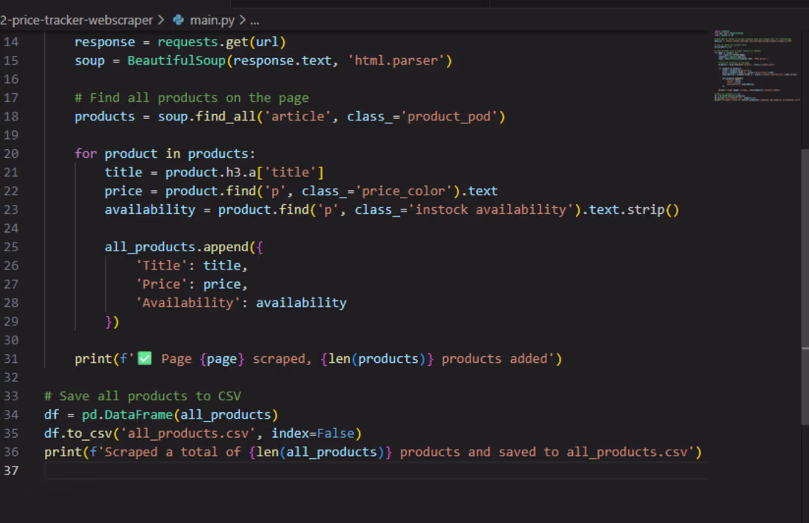Click the code minimap preview
The height and width of the screenshot is (523, 809).
(x=756, y=66)
